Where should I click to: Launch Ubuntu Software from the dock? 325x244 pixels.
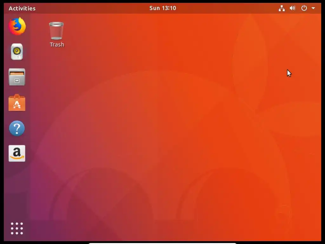17,103
